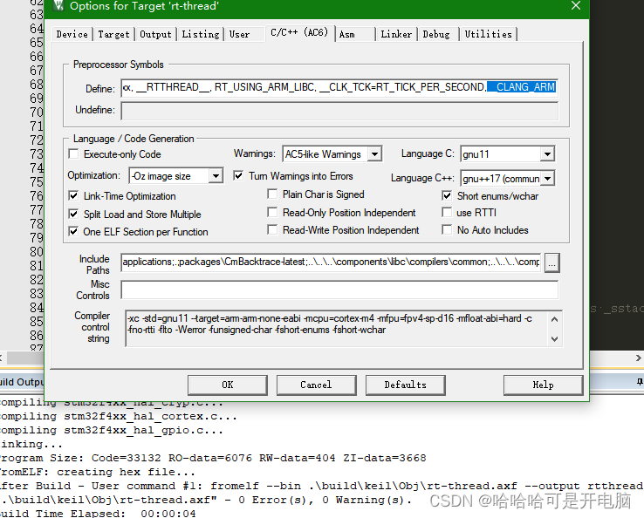The image size is (644, 518).
Task: Enable No Auto Includes checkbox
Action: (447, 229)
